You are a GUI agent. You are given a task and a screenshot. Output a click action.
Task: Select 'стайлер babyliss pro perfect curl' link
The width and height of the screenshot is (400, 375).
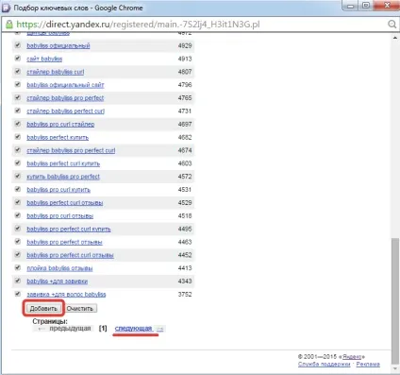click(x=71, y=150)
